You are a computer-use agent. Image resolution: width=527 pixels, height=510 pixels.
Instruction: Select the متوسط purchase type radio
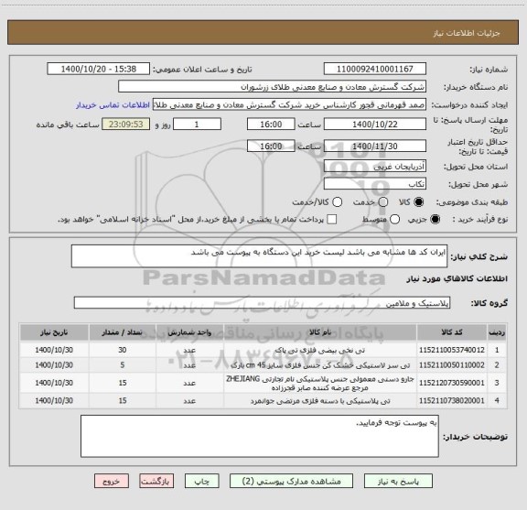coord(395,220)
